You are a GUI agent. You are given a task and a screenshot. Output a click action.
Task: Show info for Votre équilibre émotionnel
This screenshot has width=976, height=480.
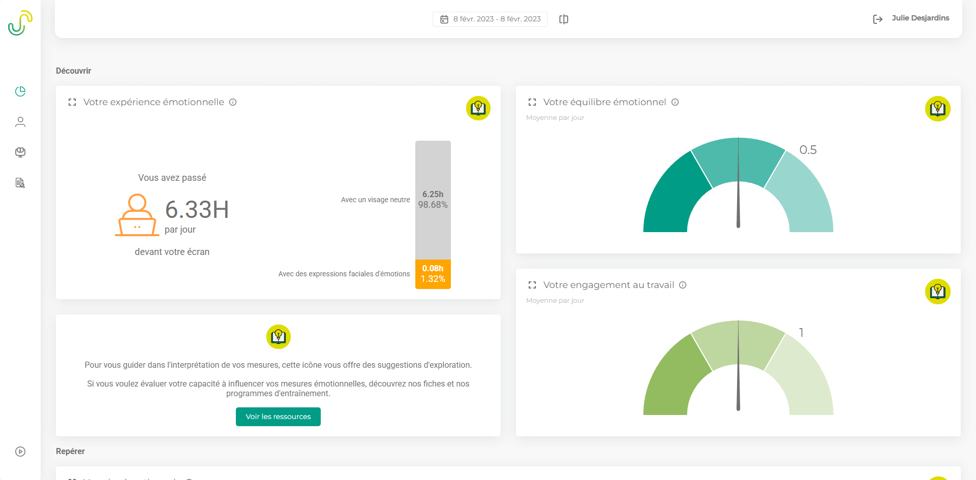[675, 102]
